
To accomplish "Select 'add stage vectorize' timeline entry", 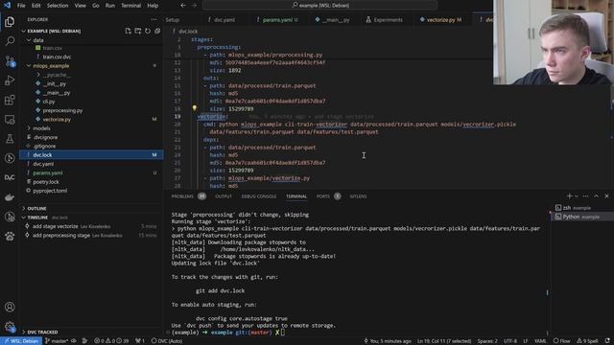I will 91,226.
